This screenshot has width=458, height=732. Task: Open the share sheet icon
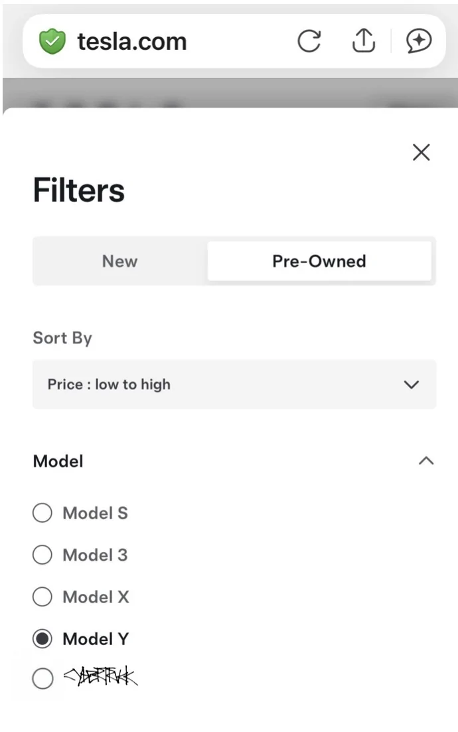coord(364,41)
